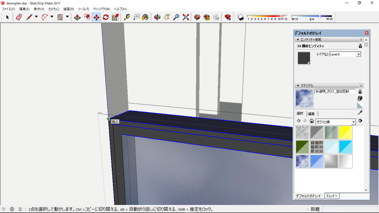Pick the Sample Paint eyedropper
The width and height of the screenshot is (379, 213).
(360, 113)
